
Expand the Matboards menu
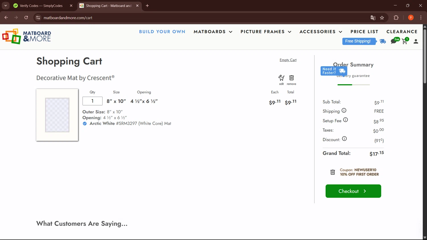(213, 32)
